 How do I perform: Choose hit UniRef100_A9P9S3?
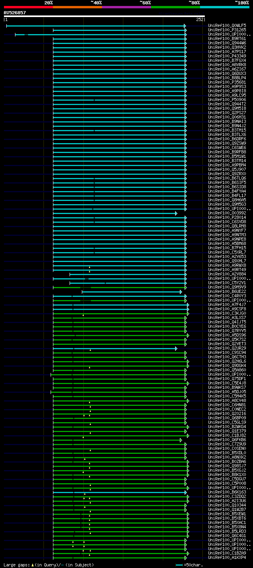point(227,87)
